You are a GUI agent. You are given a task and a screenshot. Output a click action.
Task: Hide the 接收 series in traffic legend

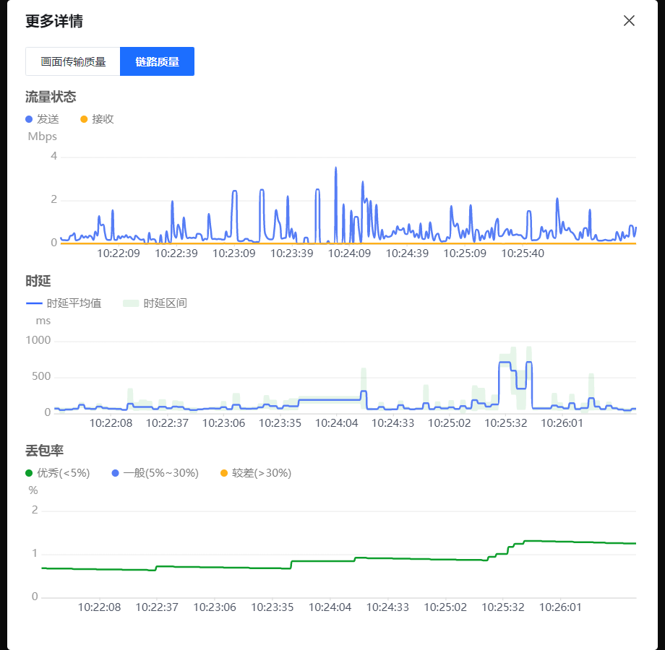97,119
